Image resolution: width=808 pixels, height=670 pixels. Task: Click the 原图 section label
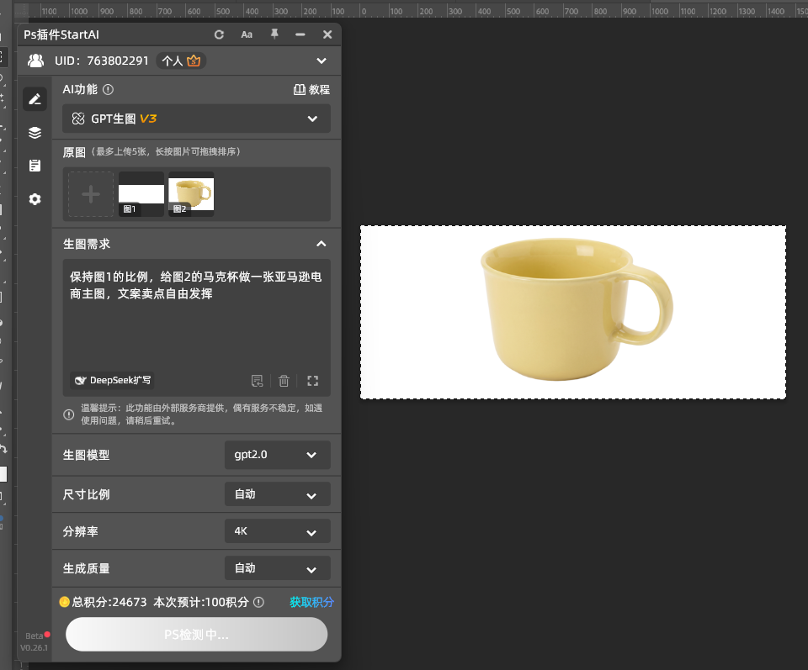(74, 152)
